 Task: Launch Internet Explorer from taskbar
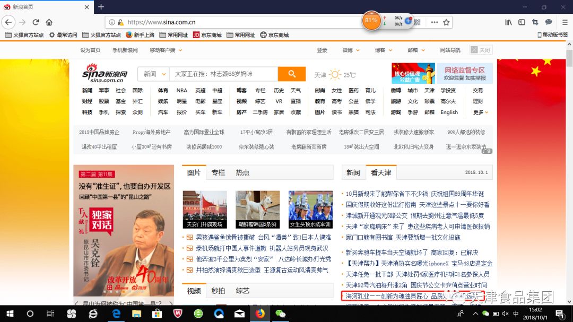click(93, 314)
